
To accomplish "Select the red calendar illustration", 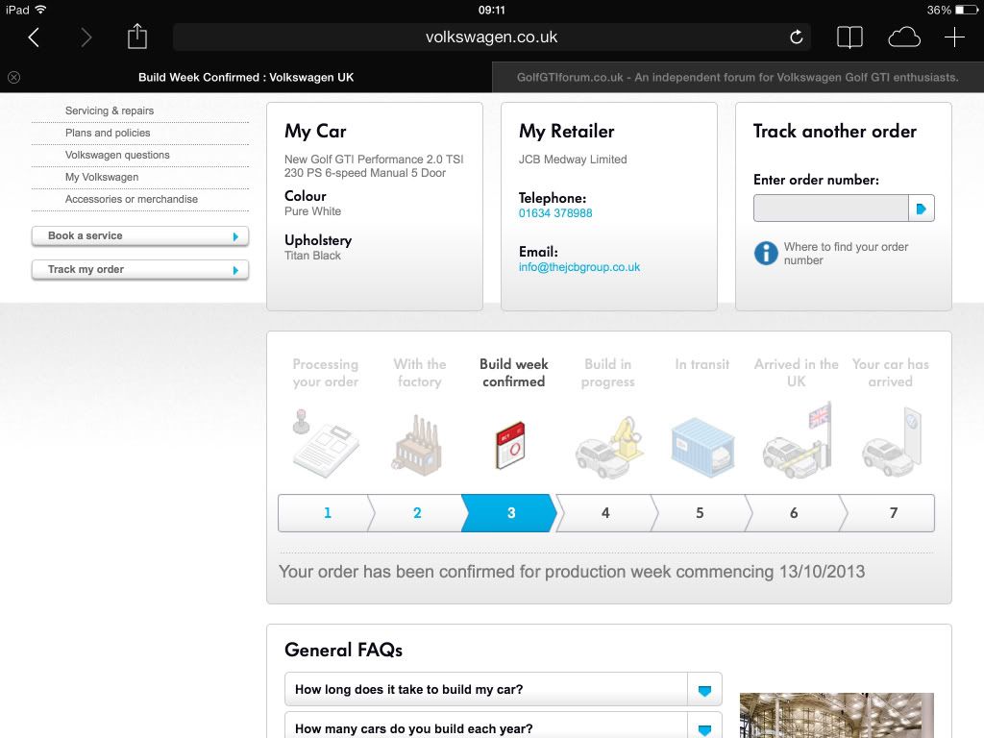I will [x=511, y=445].
